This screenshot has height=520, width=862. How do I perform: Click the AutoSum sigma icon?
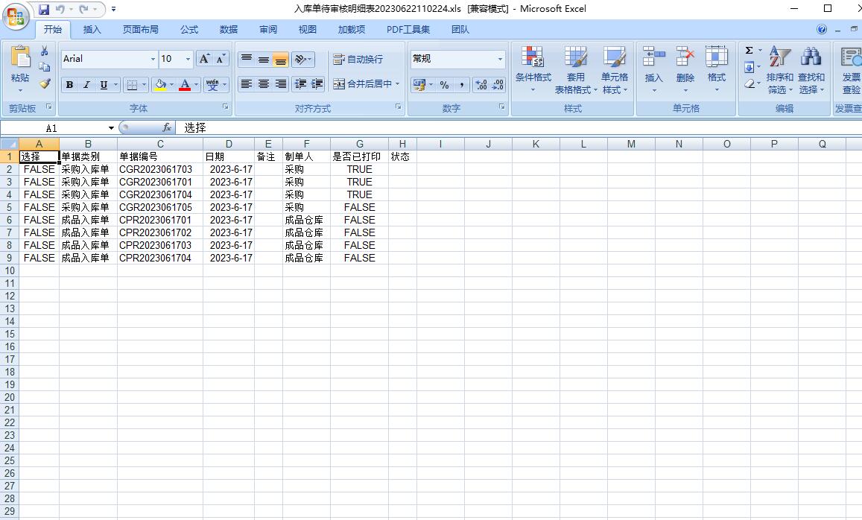click(x=749, y=51)
